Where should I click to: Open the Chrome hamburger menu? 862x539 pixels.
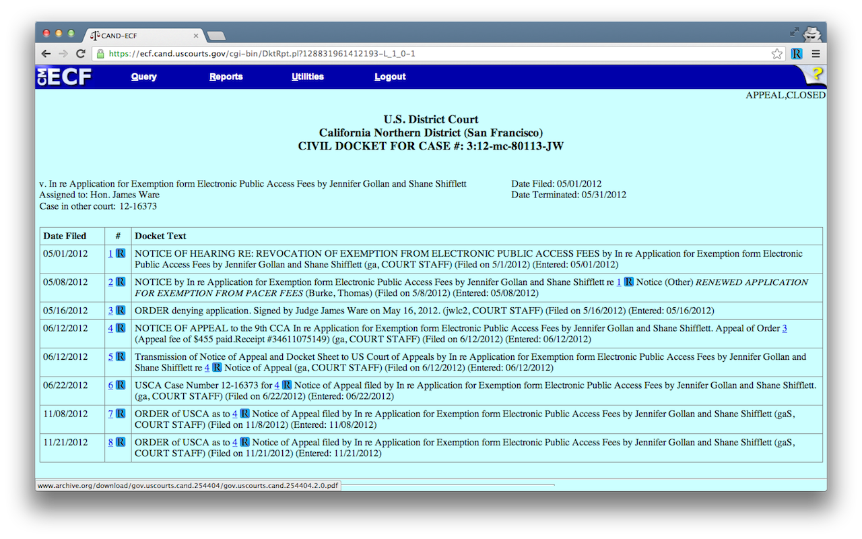coord(816,54)
